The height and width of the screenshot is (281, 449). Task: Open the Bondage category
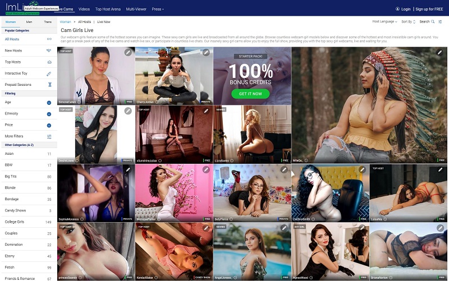[29, 199]
